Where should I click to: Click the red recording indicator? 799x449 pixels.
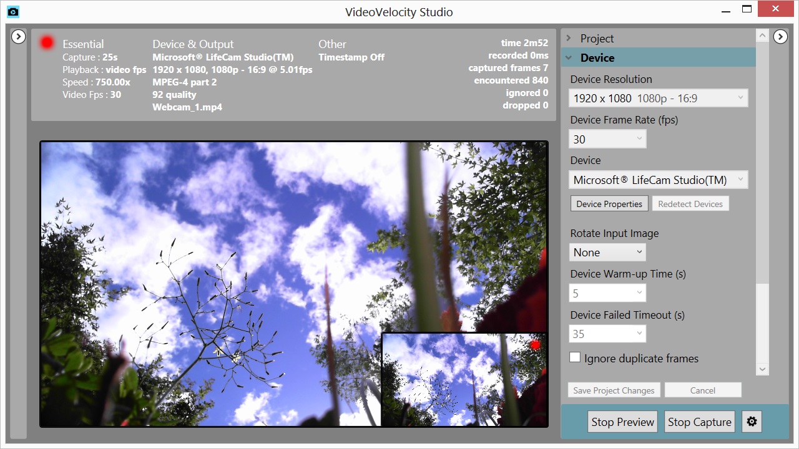[47, 42]
